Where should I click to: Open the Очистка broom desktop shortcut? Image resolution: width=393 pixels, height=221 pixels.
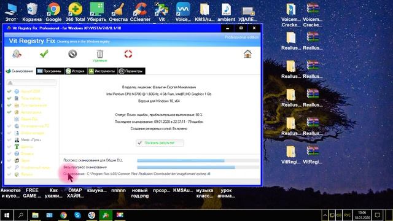119,12
